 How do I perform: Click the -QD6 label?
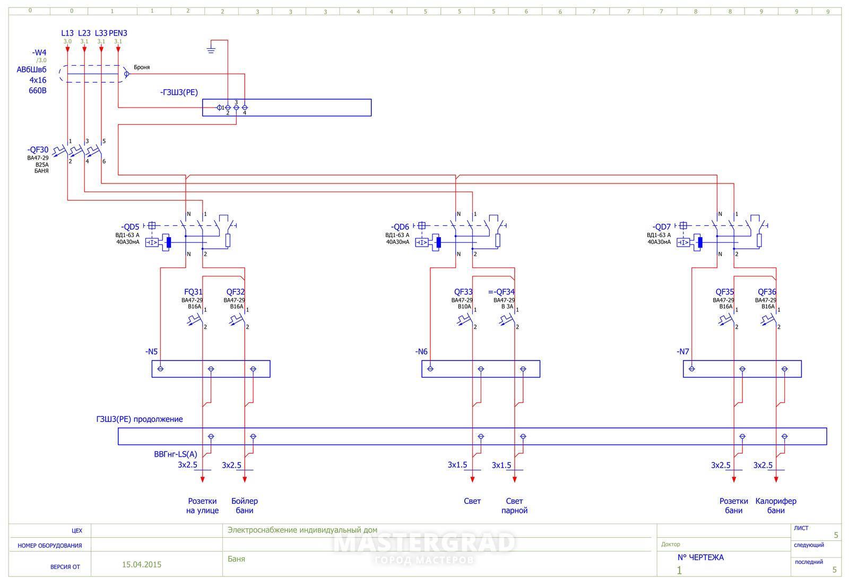(400, 227)
